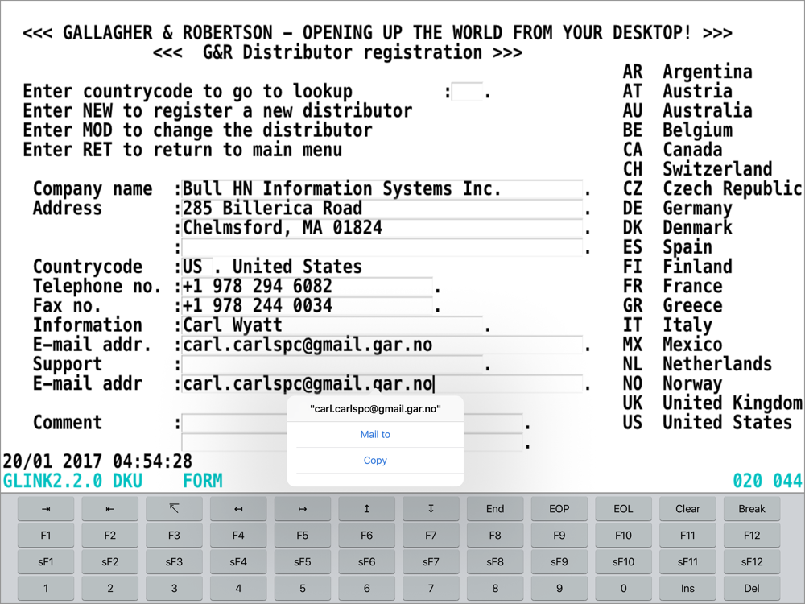Select the 'AR Argentina' country entry
The height and width of the screenshot is (604, 805).
[687, 72]
